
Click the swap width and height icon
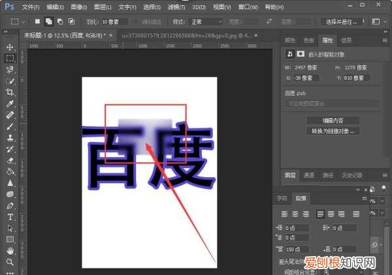269,22
